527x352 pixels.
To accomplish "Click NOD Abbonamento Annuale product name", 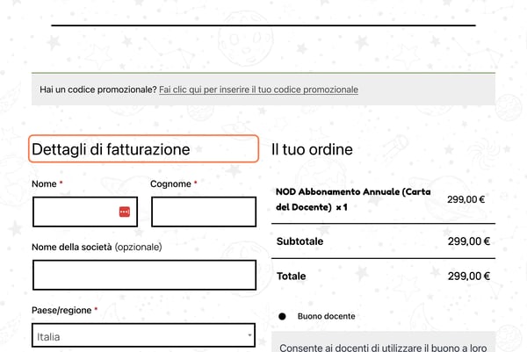I will tap(353, 199).
